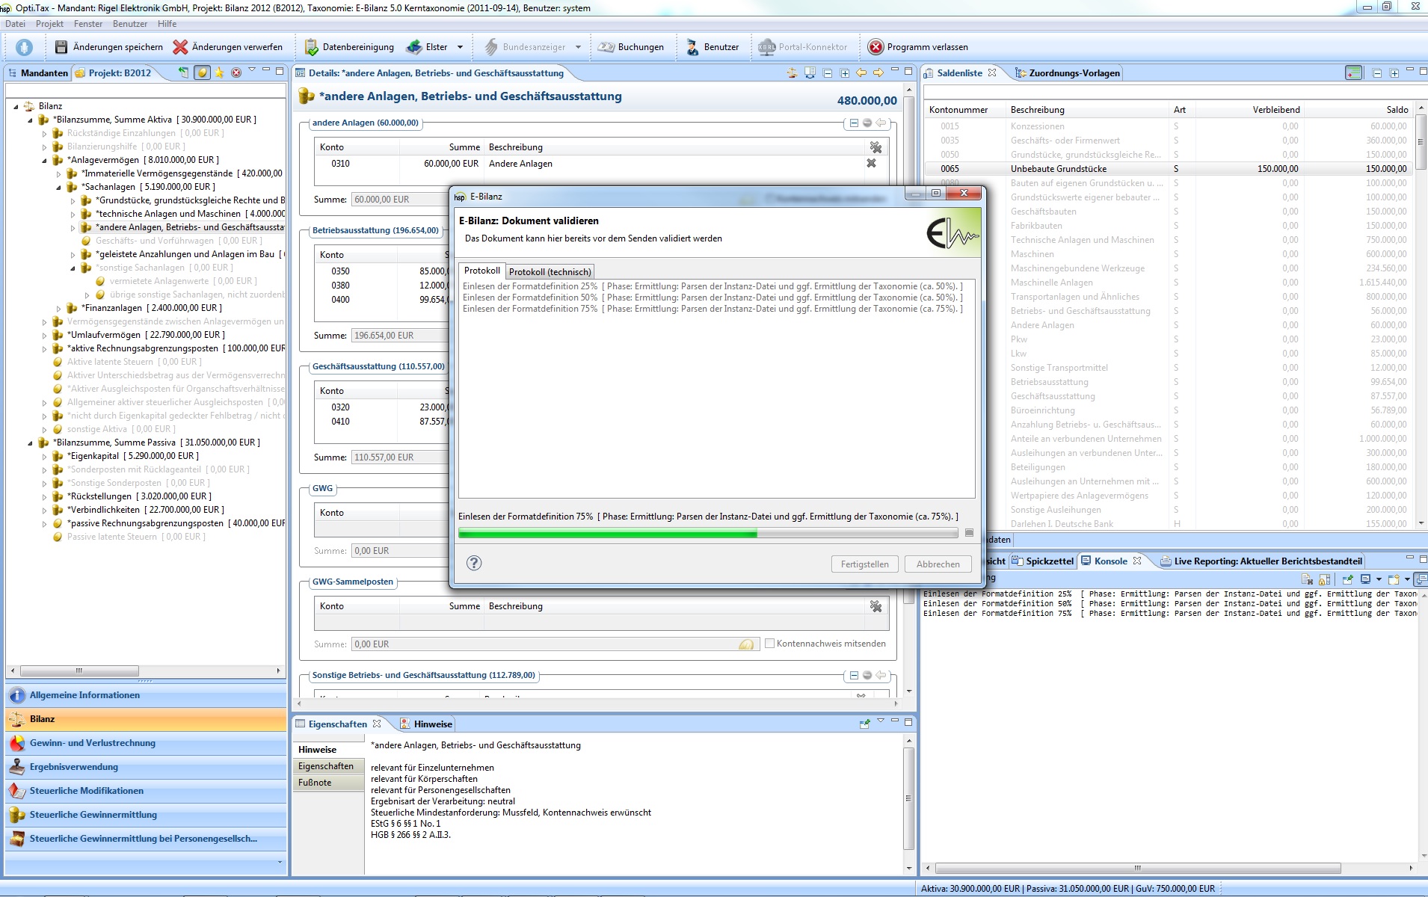This screenshot has width=1428, height=897.
Task: Click expand-all plus icon in Details toolbar
Action: click(845, 73)
